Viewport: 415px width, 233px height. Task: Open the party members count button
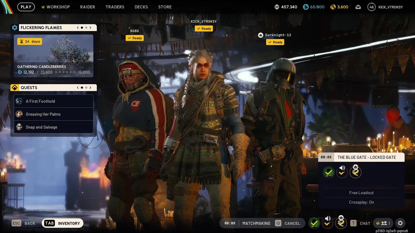click(383, 223)
